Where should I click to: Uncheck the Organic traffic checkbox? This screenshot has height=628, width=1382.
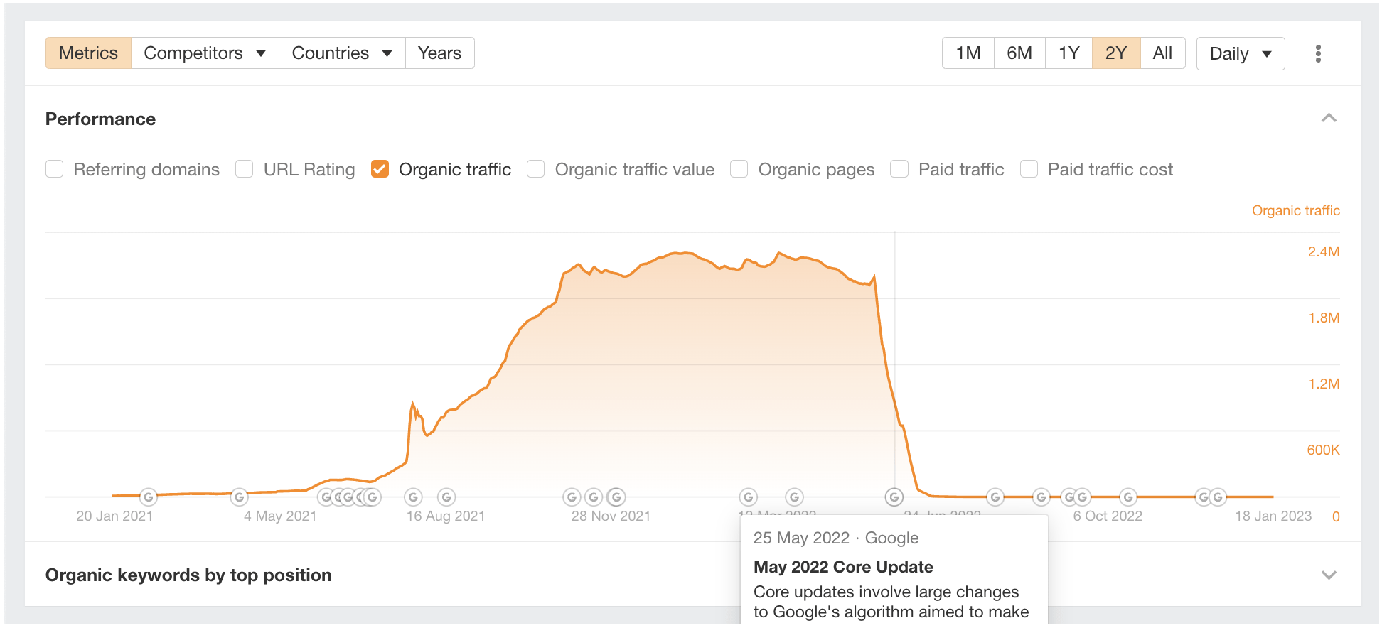click(380, 169)
